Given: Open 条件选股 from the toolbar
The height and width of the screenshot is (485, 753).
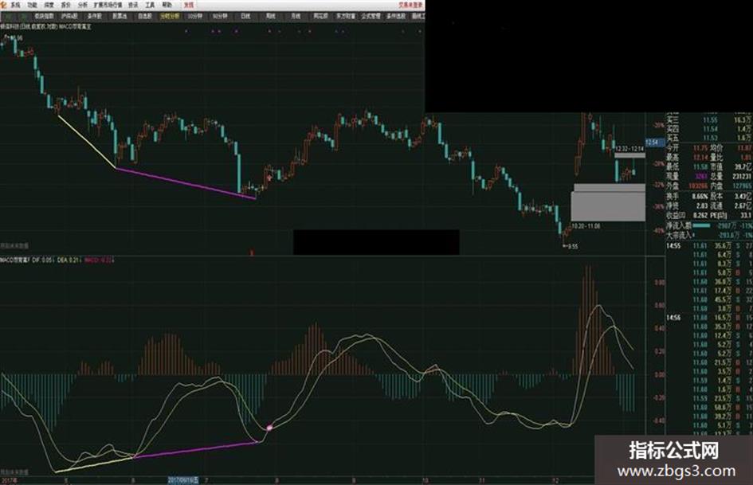Looking at the screenshot, I should coord(396,16).
